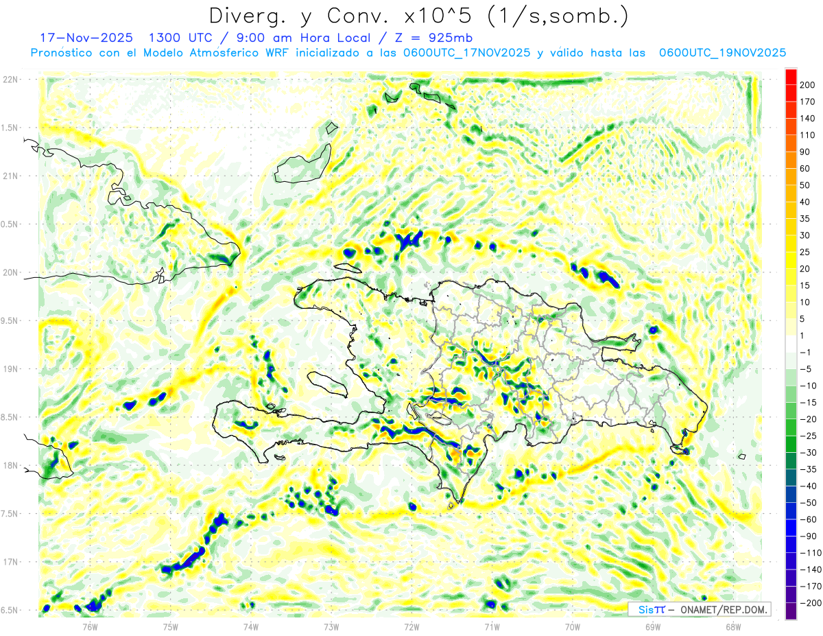This screenshot has width=823, height=636.
Task: Pick the white swatch between 1 and -1
Action: (791, 344)
